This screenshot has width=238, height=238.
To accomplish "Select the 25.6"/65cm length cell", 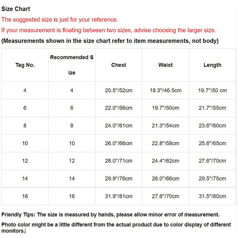I will click(x=212, y=143).
